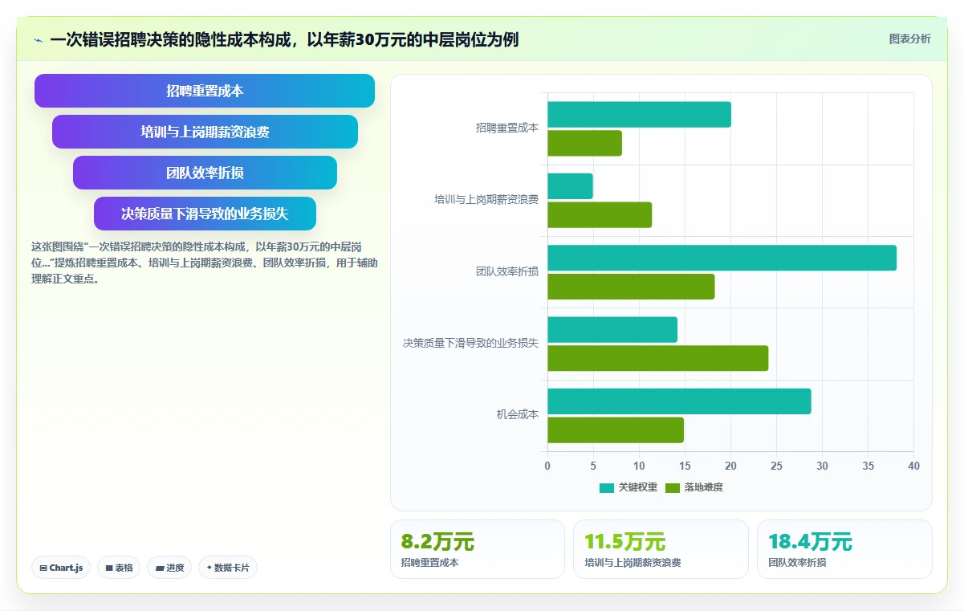Click the chart title heading text

[x=284, y=39]
